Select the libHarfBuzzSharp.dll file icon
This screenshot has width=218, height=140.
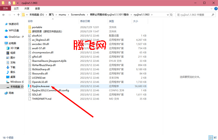(x=29, y=65)
